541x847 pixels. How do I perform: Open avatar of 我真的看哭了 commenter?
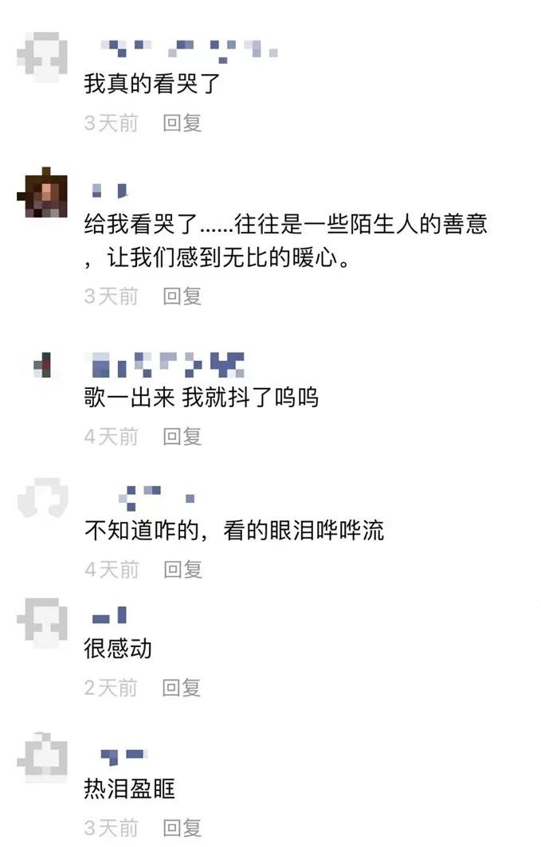point(42,57)
